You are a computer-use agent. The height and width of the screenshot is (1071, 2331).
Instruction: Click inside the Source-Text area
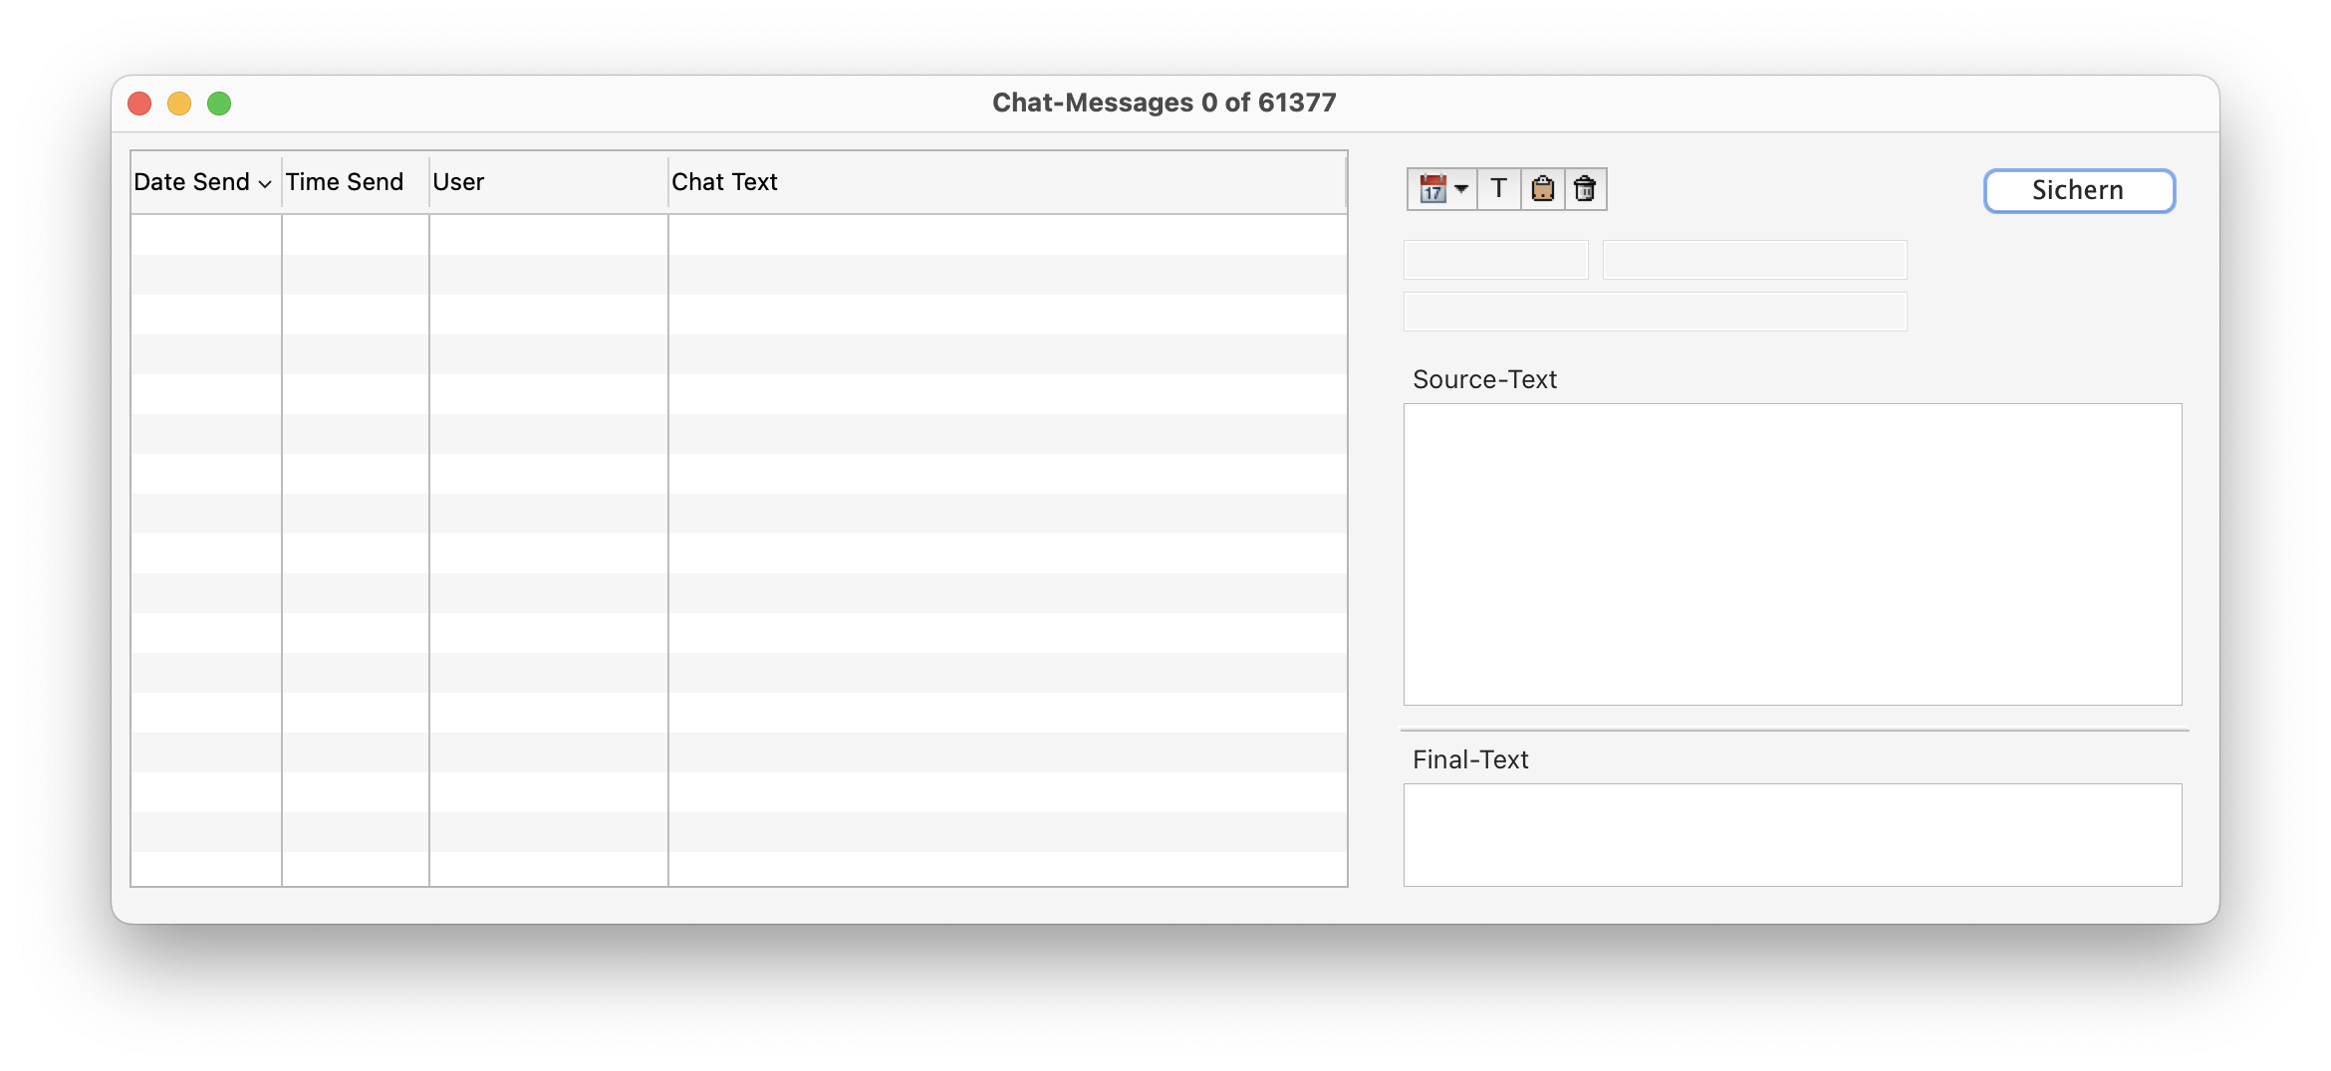pyautogui.click(x=1792, y=554)
